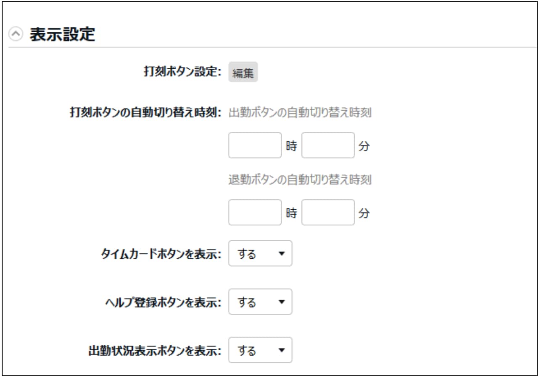Click the タイムカードボタンを表示 label

click(161, 254)
